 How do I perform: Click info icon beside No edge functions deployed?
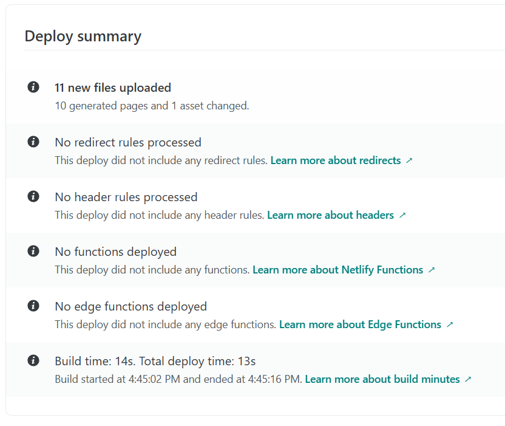33,306
